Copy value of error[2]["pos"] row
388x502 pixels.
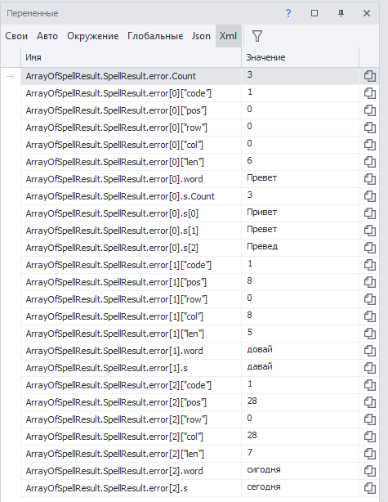click(x=369, y=402)
